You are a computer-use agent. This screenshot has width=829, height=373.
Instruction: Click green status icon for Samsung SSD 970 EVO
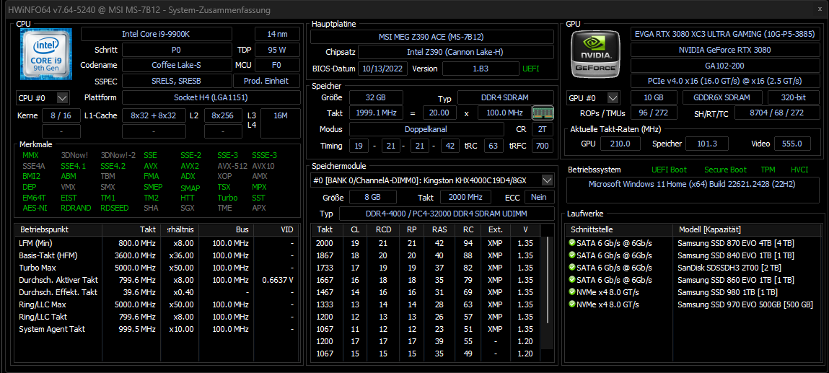tap(571, 304)
